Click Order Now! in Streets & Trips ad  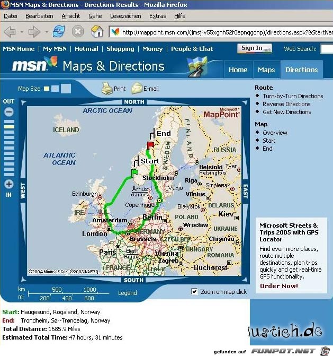pyautogui.click(x=279, y=286)
